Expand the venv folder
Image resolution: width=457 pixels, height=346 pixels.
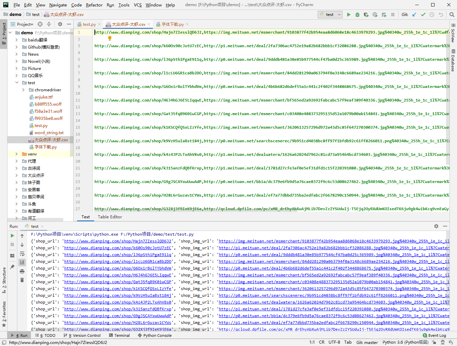[17, 154]
